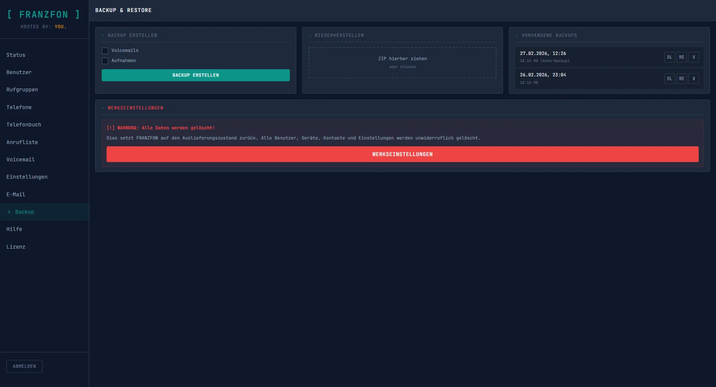Enable the Voicemails checkbox

click(x=105, y=51)
